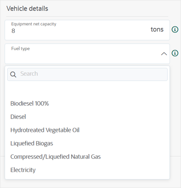This screenshot has width=181, height=188.
Task: Select the blank option above Biodiesel
Action: pos(87,90)
